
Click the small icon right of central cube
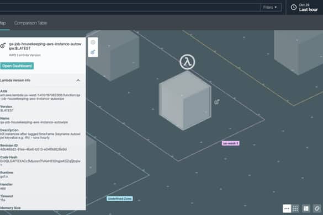coord(217,101)
